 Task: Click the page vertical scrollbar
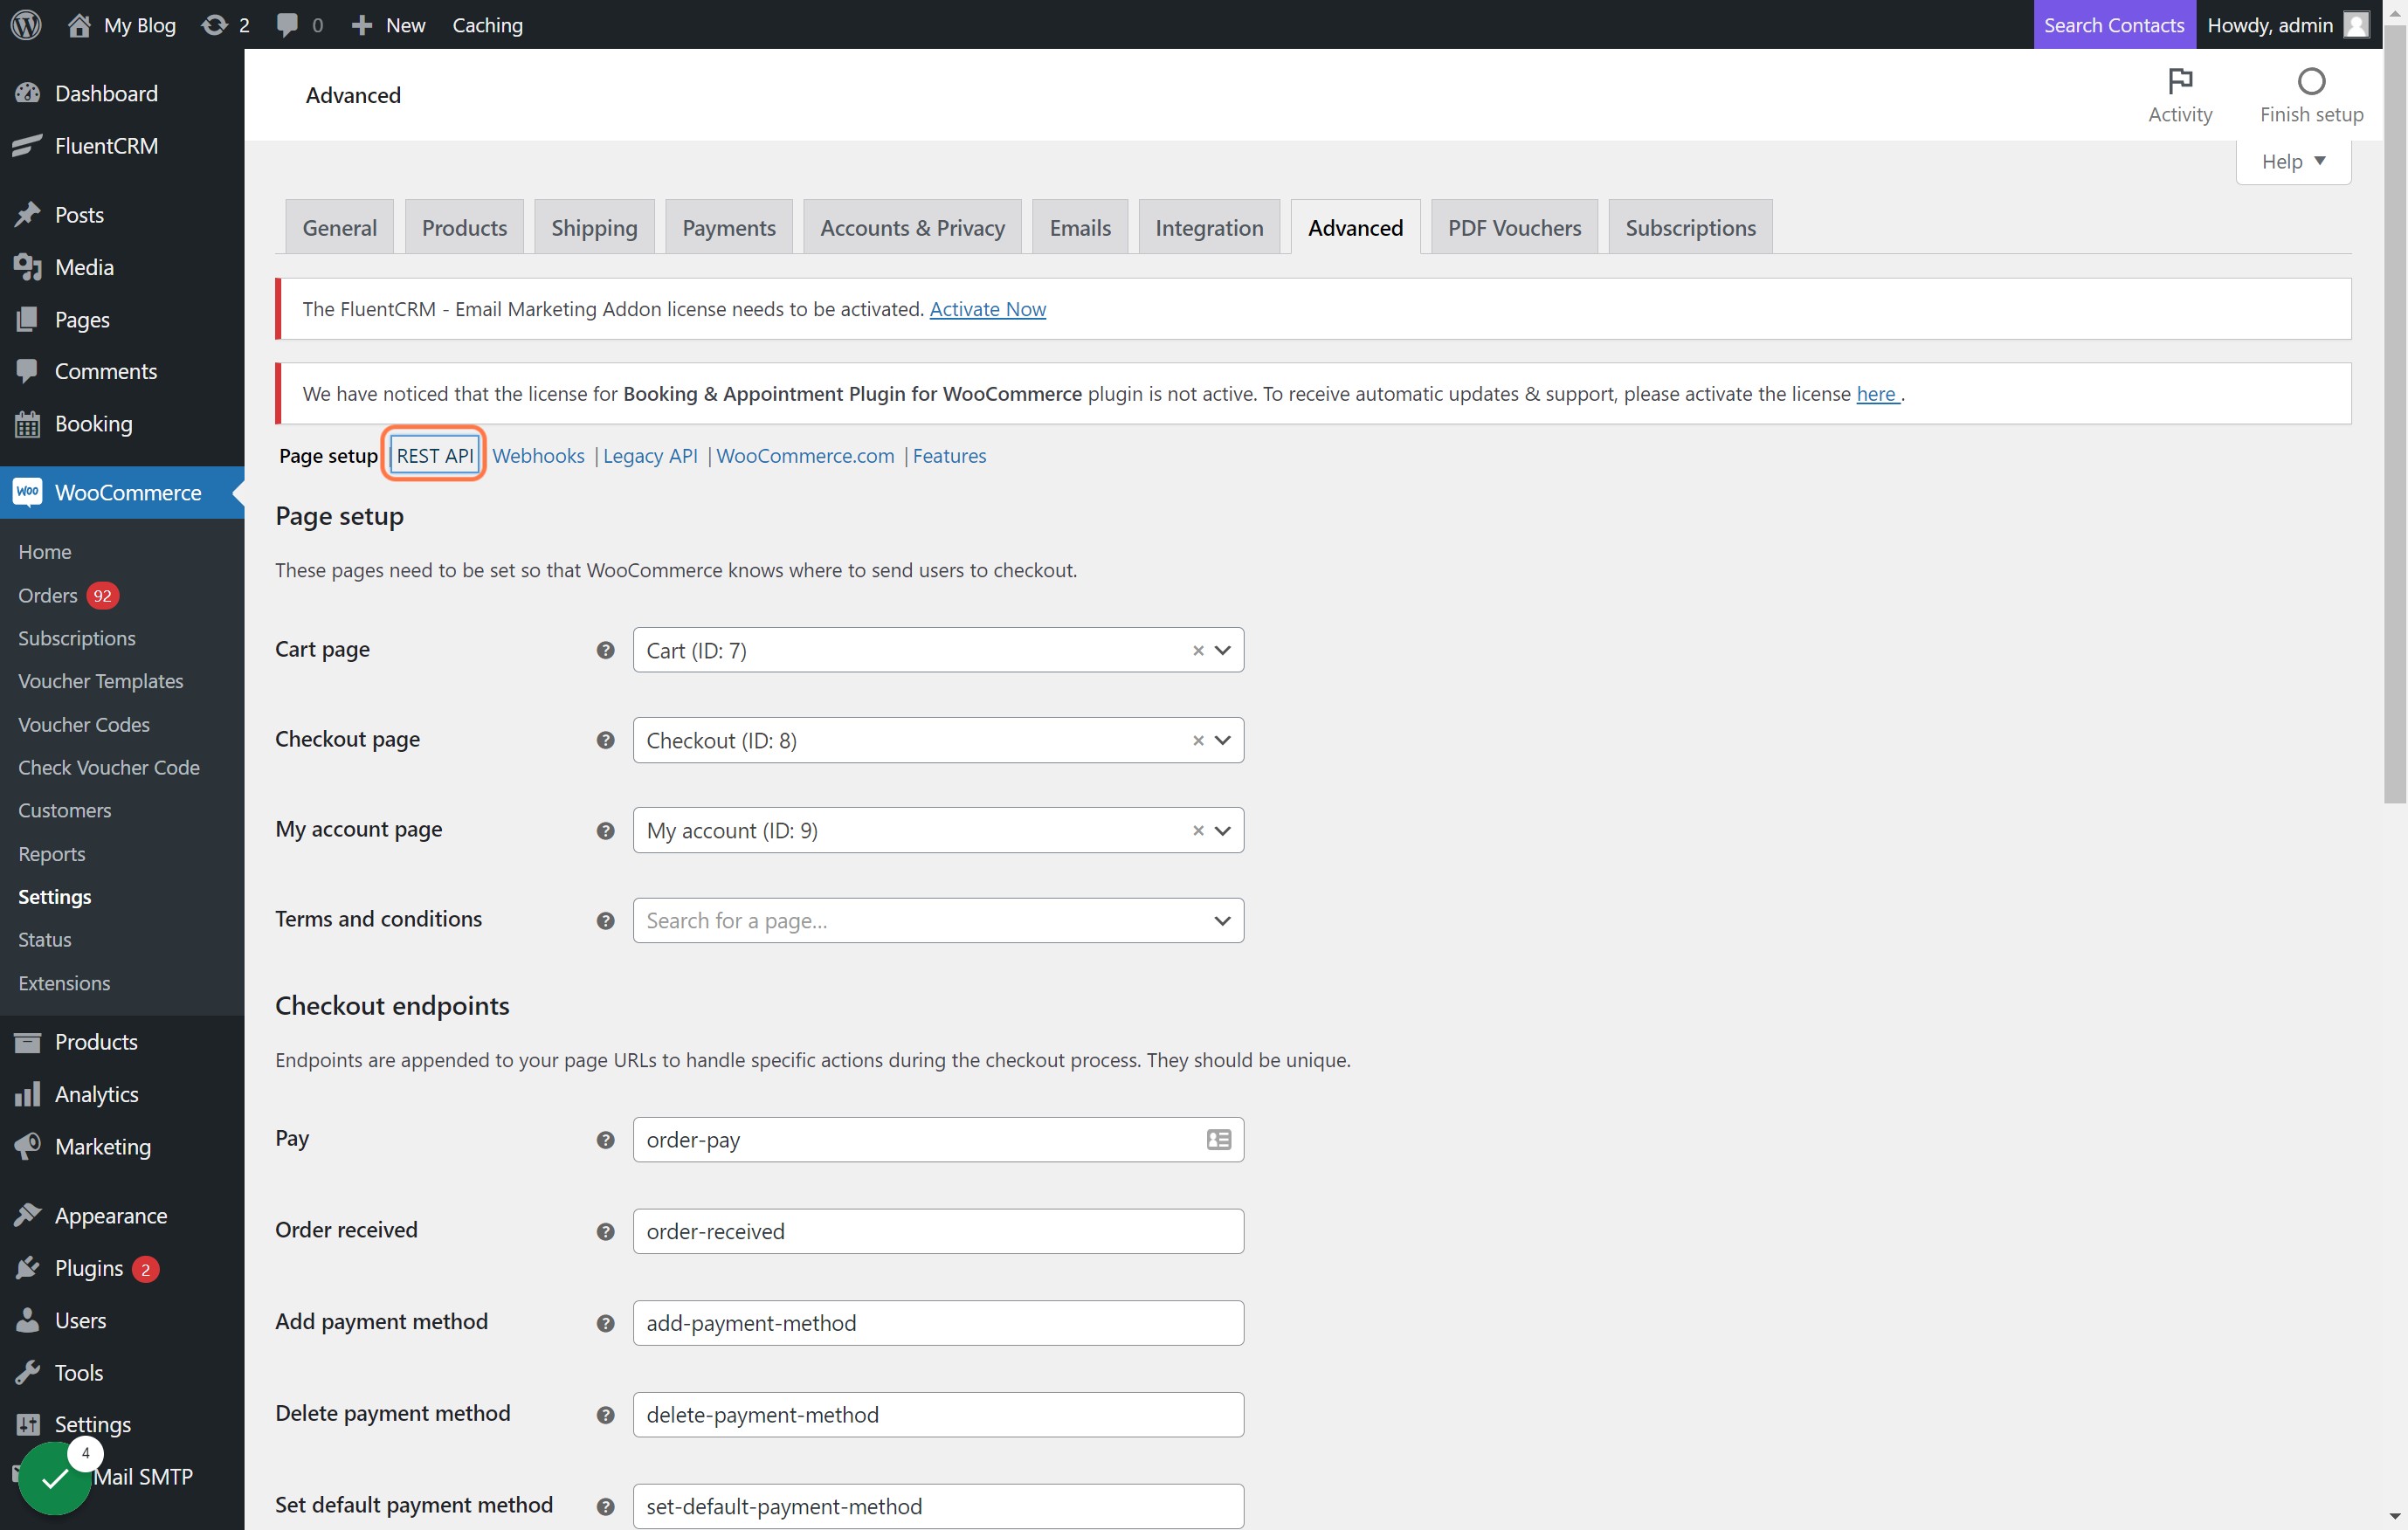tap(2395, 414)
